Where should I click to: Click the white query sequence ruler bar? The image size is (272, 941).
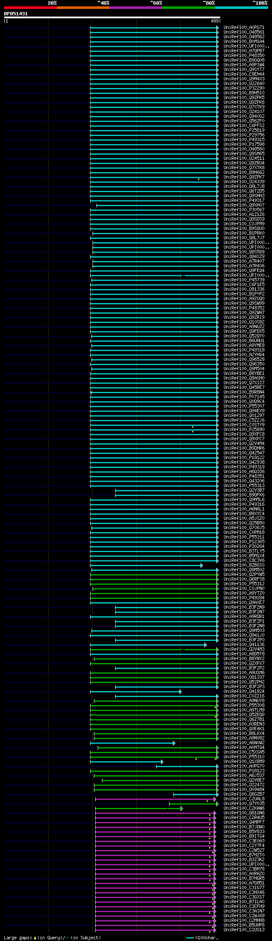point(112,17)
